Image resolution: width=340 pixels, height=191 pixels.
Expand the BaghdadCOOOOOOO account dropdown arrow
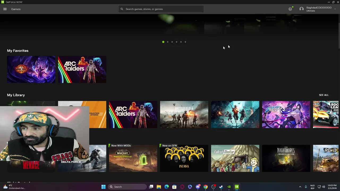tap(335, 9)
